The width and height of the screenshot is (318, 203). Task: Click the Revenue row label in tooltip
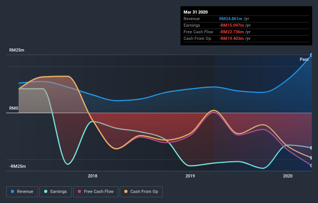pyautogui.click(x=192, y=19)
